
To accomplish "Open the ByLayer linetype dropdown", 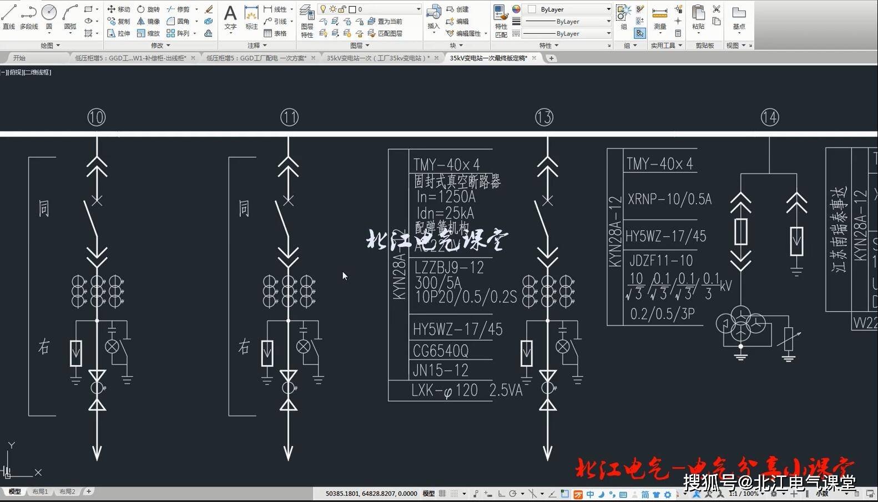I will pyautogui.click(x=608, y=33).
